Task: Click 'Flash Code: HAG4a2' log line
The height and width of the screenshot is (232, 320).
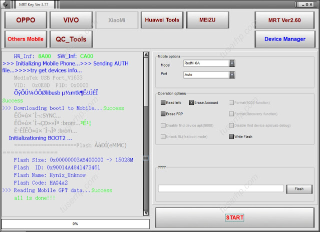Action: [x=41, y=182]
